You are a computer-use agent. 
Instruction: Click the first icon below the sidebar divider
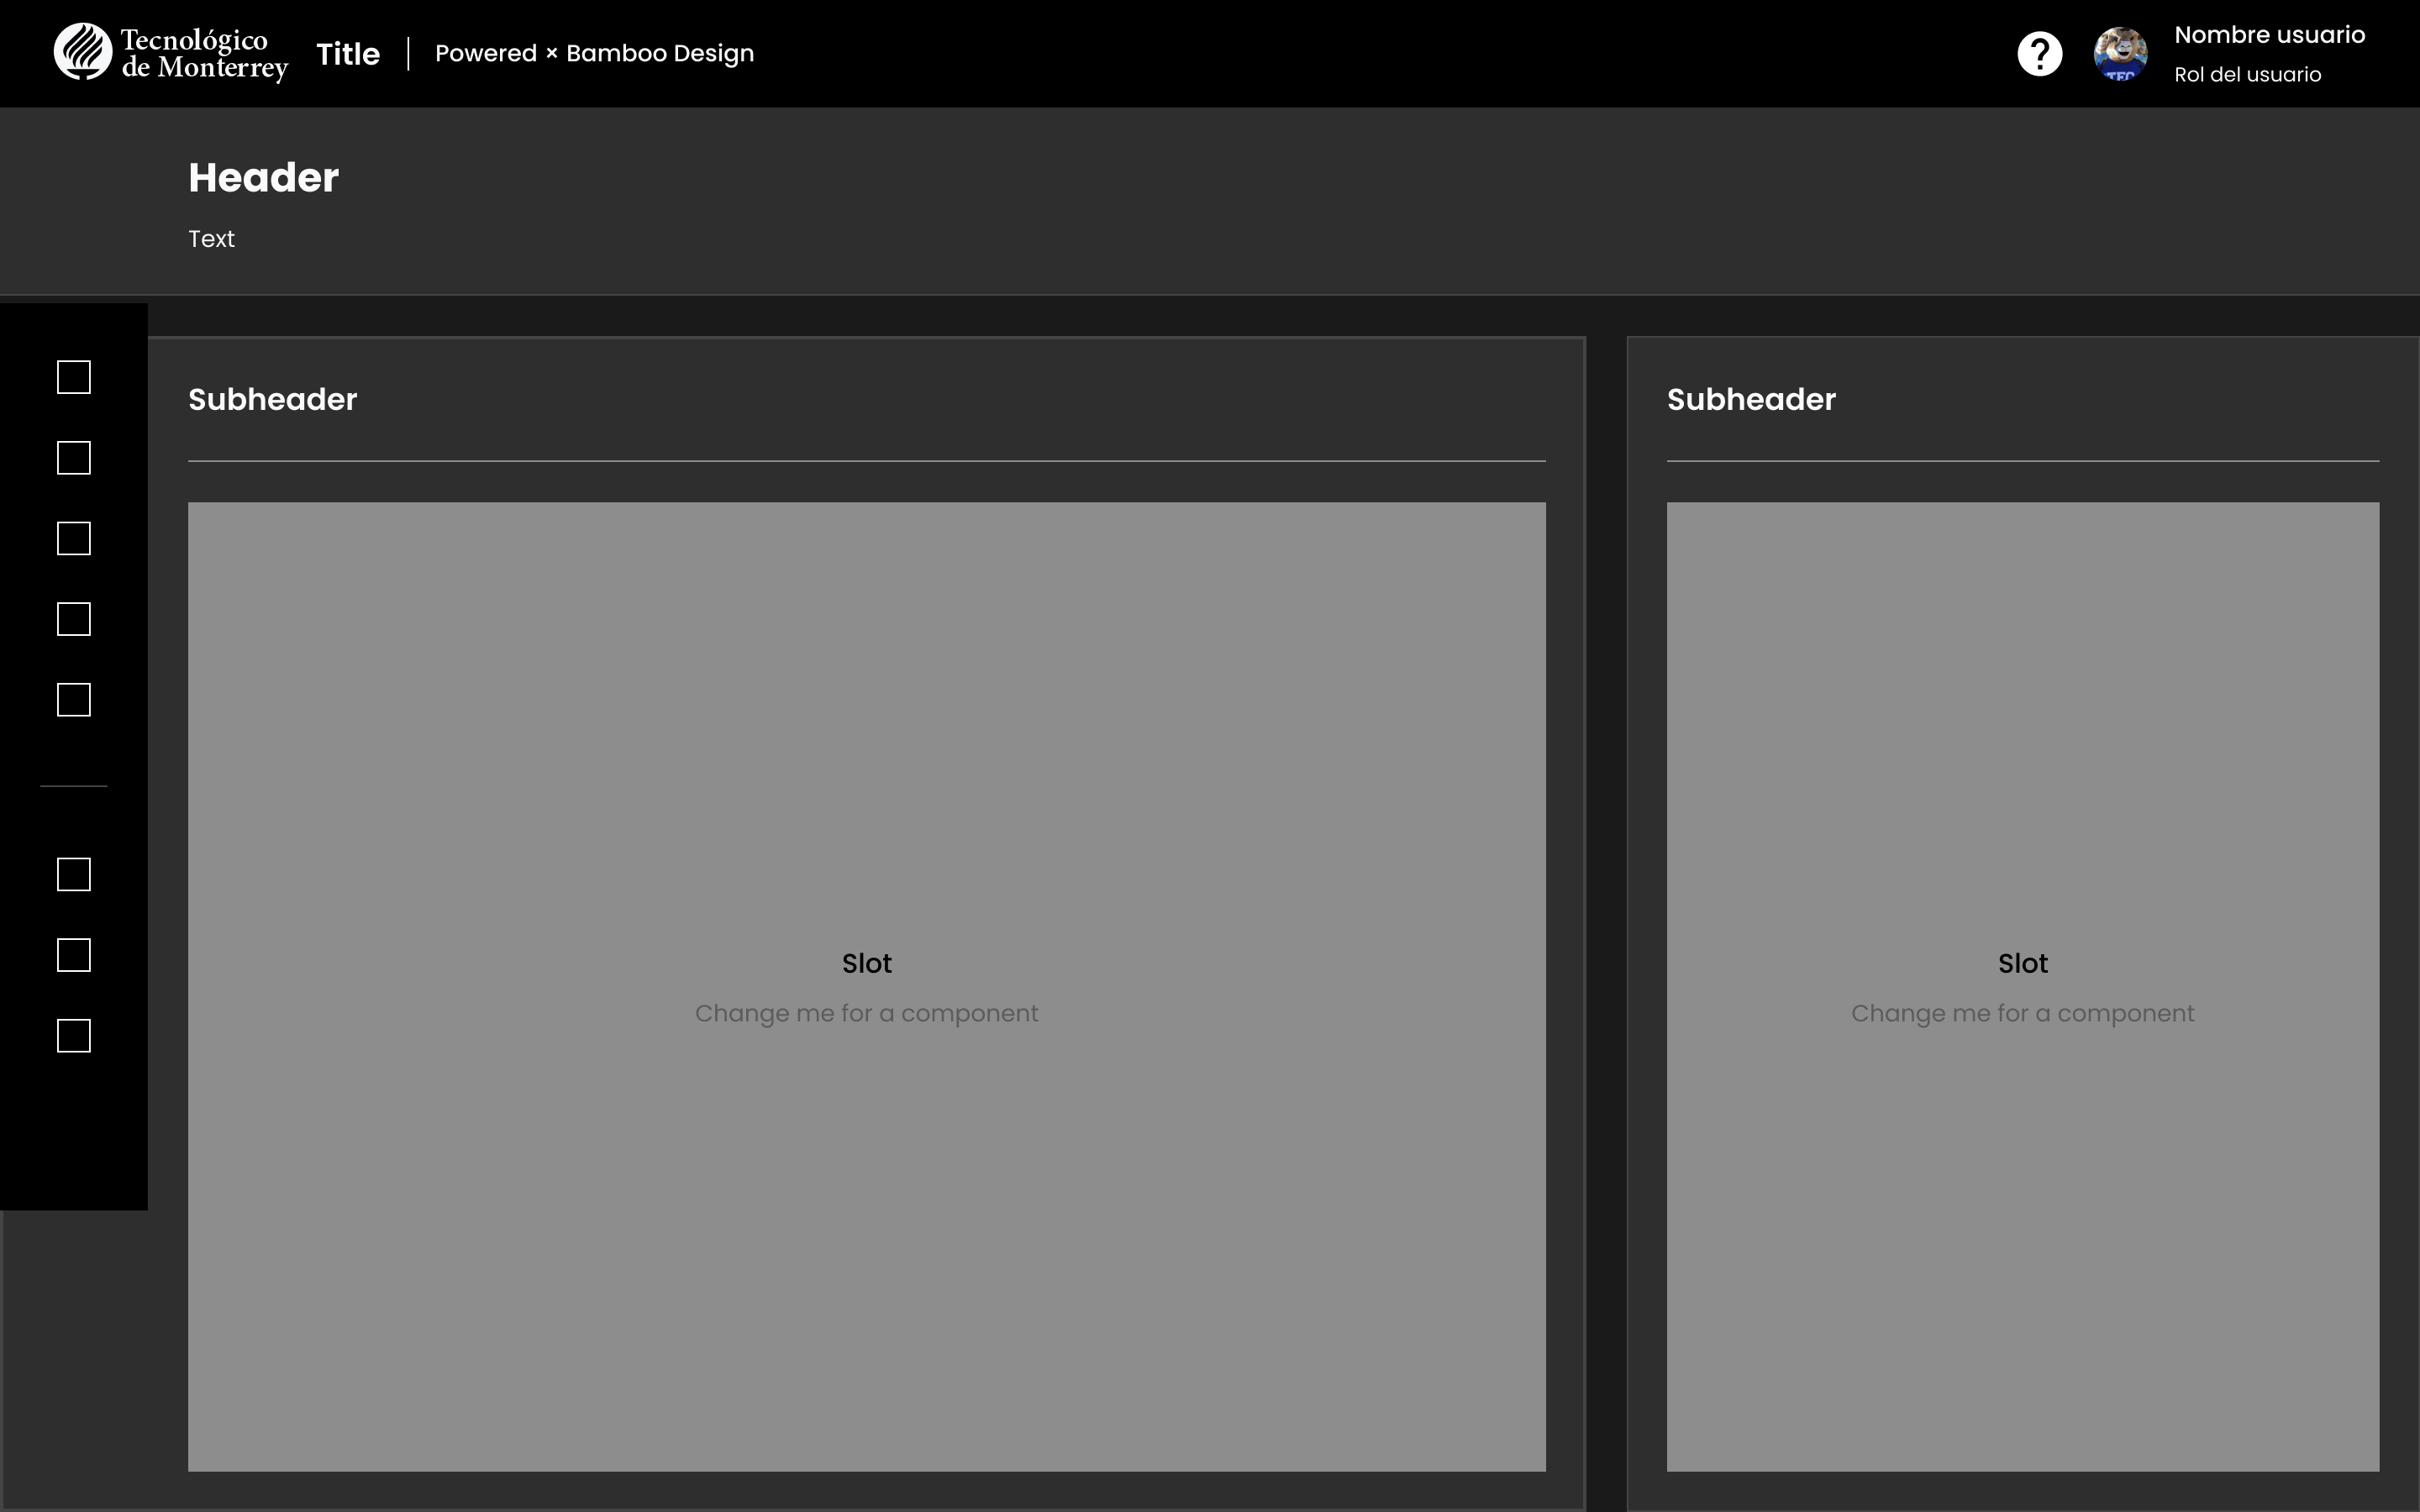click(x=74, y=875)
